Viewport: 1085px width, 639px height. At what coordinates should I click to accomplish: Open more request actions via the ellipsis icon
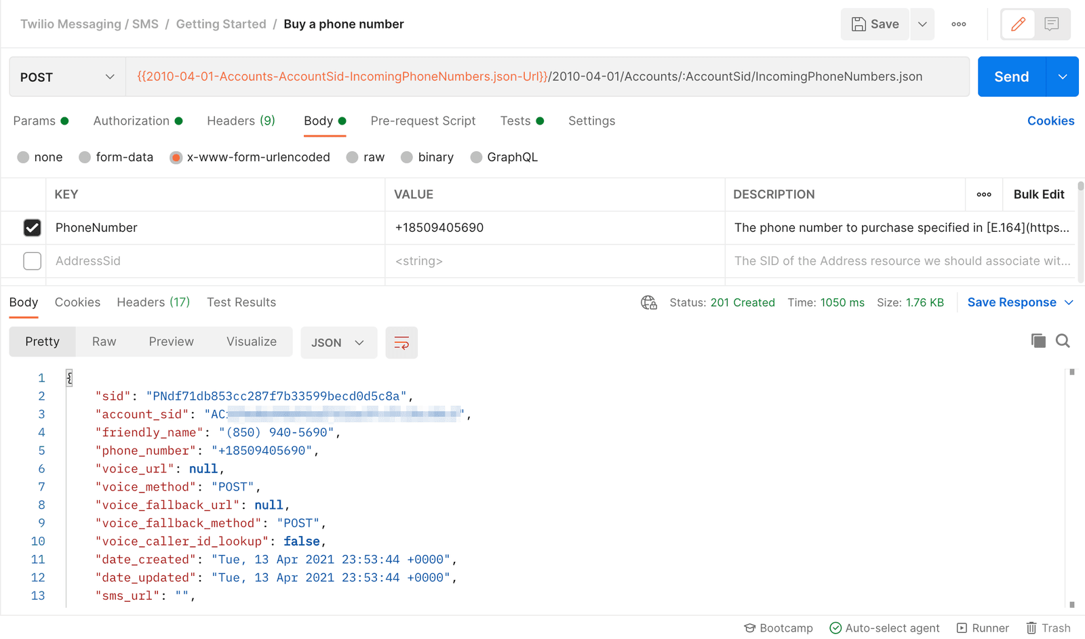pos(958,24)
